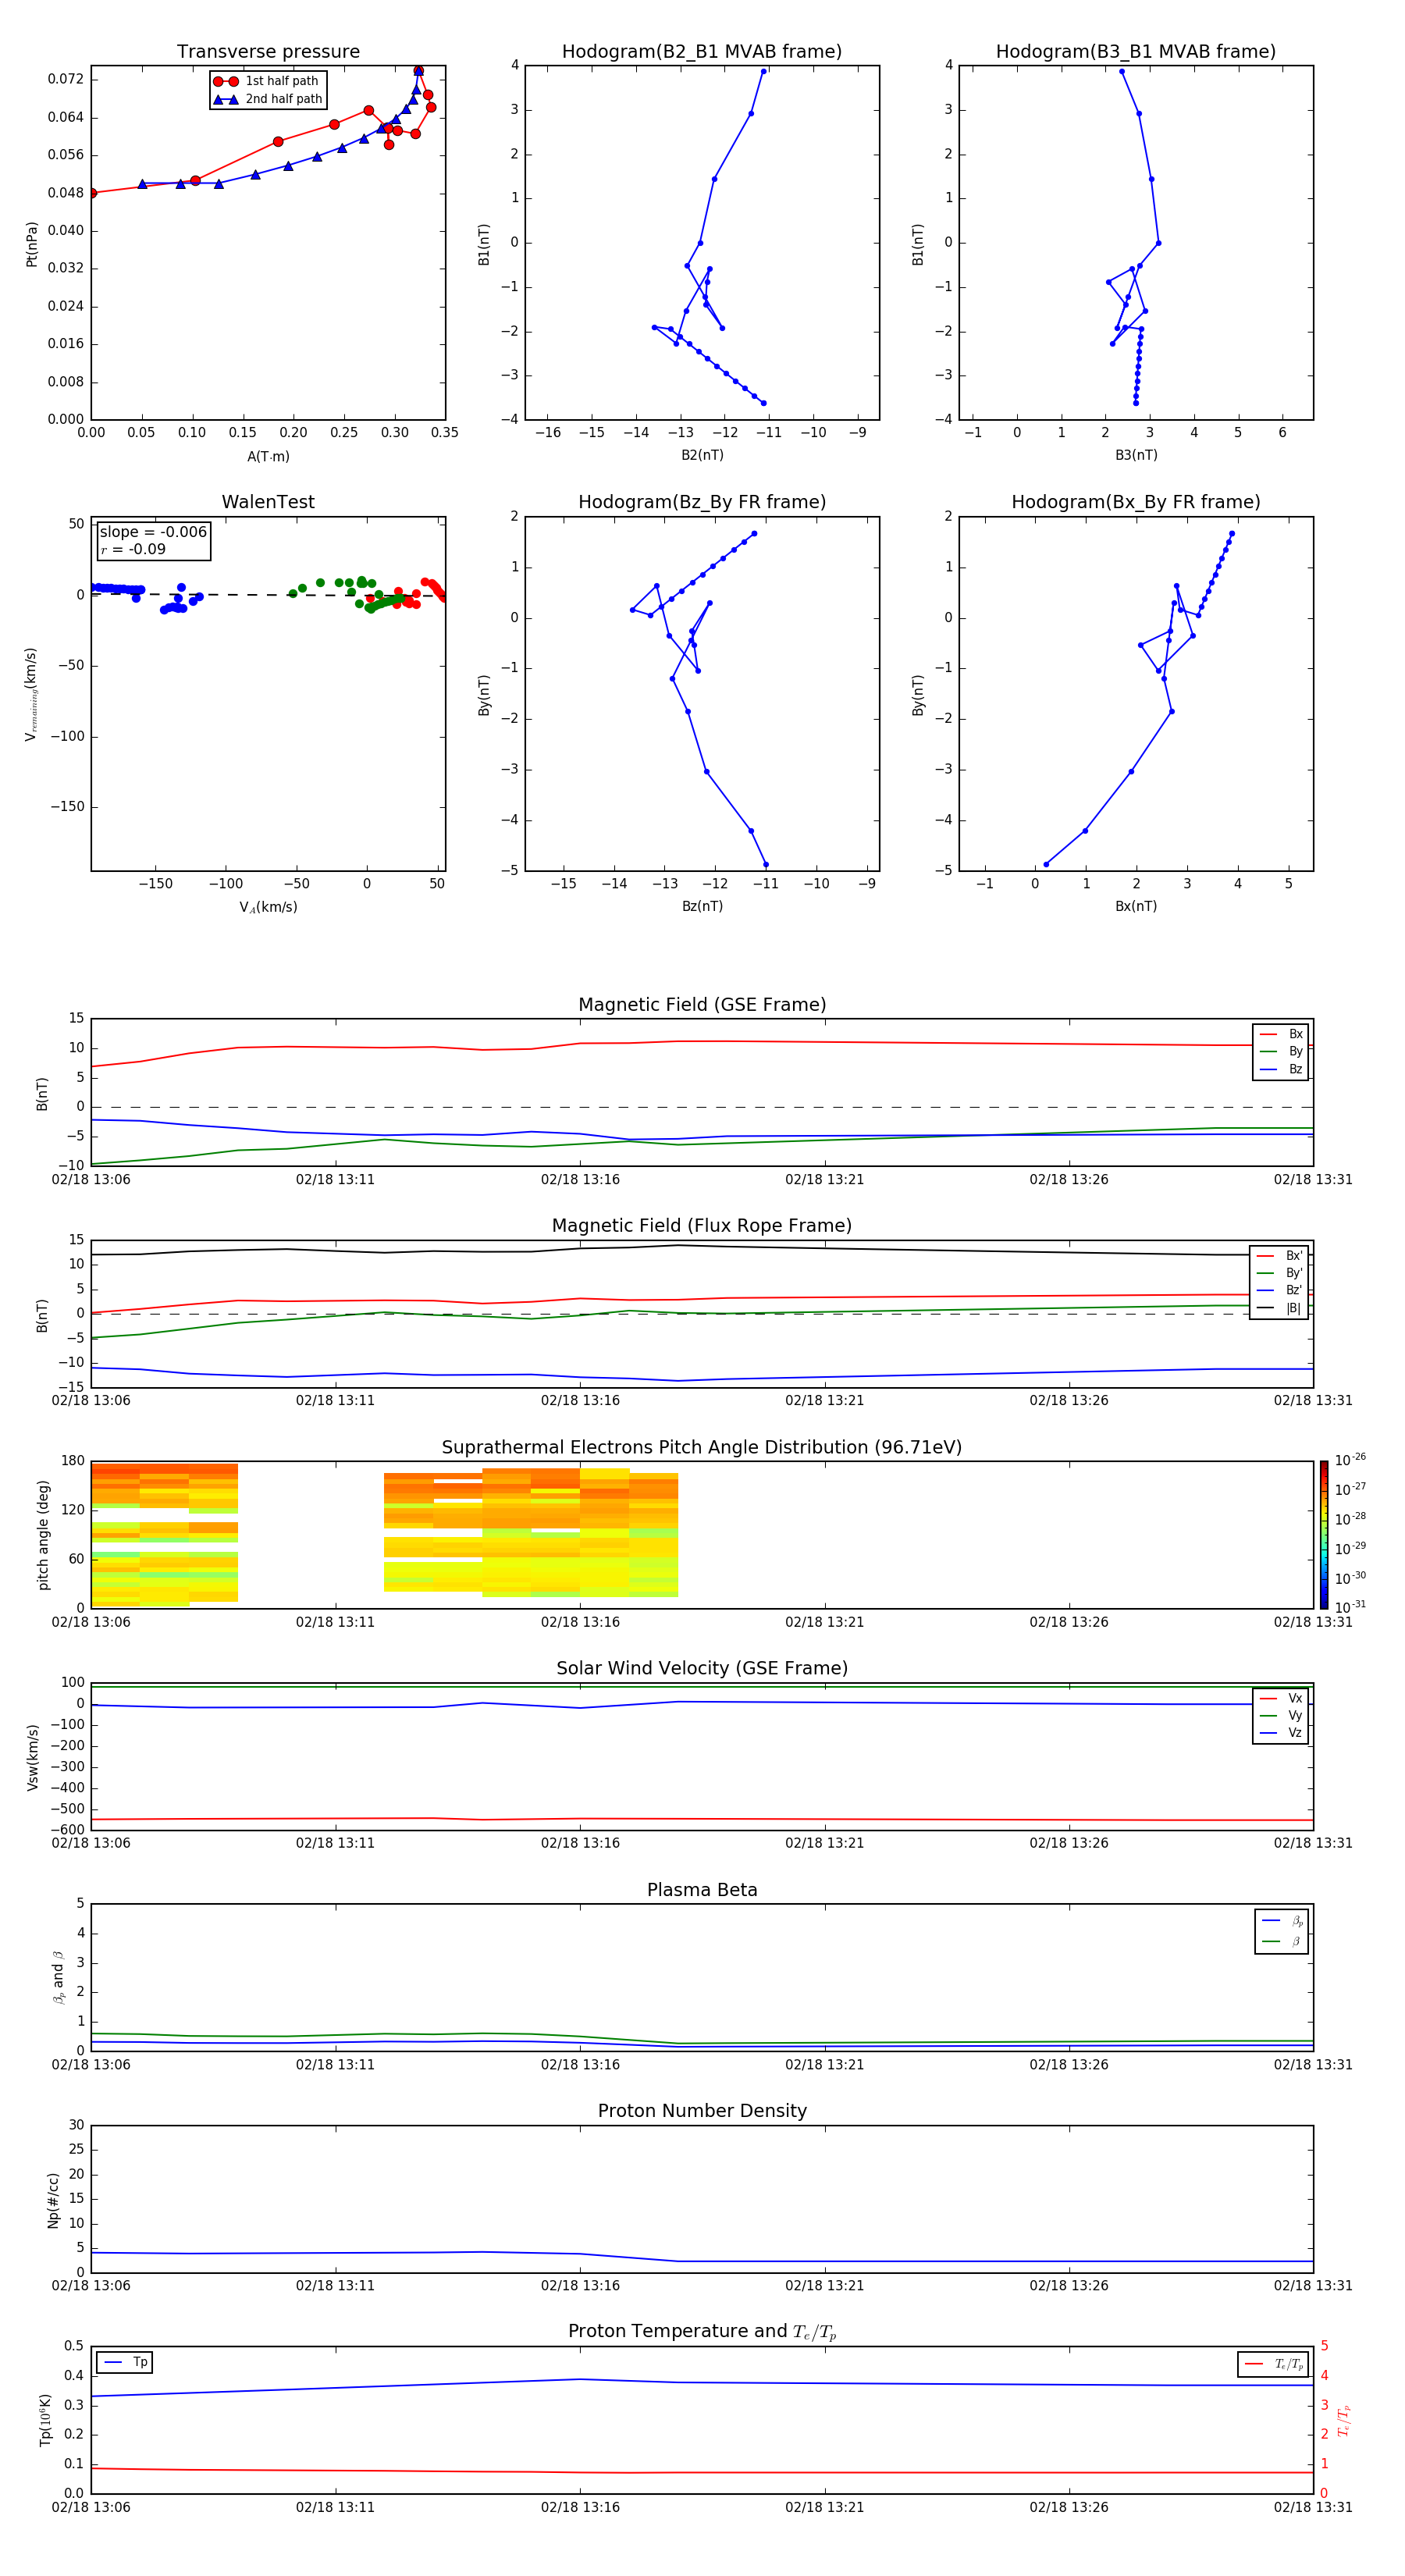1405x2576 pixels.
Task: Click the 'Bx(nT)' x-axis label
Action: pos(1136,906)
